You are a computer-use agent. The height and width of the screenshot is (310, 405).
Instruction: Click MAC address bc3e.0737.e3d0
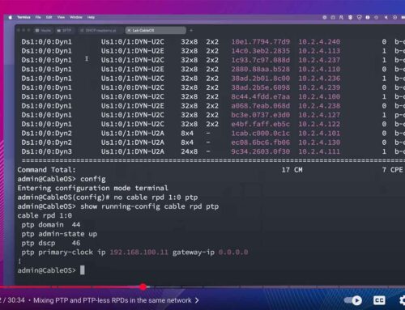tap(261, 115)
